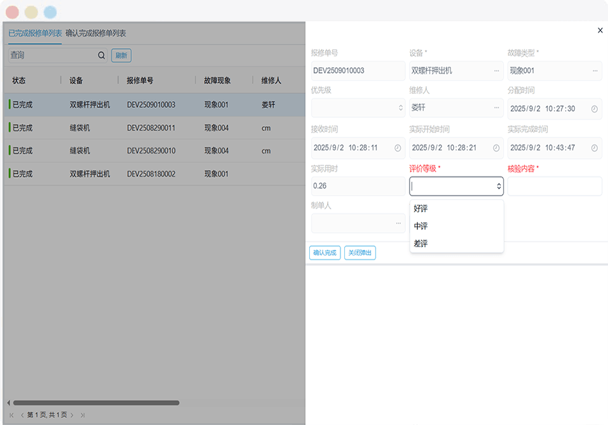Screen dimensions: 608x425
Task: Go to previous page arrow
Action: click(x=22, y=415)
